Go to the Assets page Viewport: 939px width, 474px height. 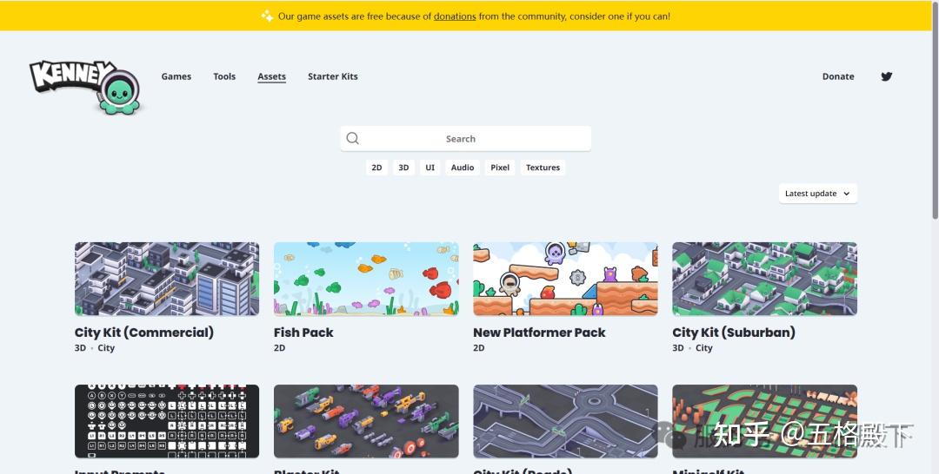272,76
